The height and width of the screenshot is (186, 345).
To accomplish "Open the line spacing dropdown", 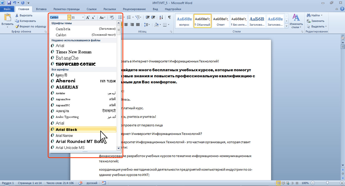I will (x=149, y=24).
